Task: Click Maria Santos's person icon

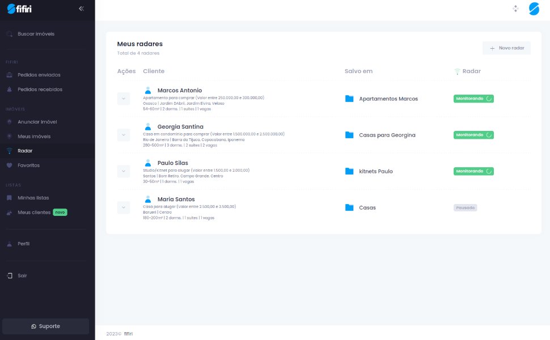Action: click(x=148, y=199)
